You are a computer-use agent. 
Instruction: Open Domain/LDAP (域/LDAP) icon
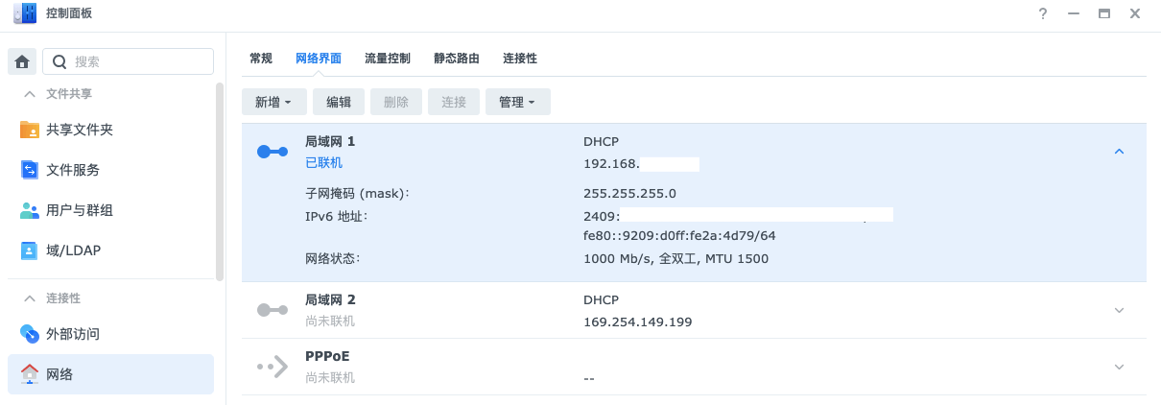pos(30,250)
